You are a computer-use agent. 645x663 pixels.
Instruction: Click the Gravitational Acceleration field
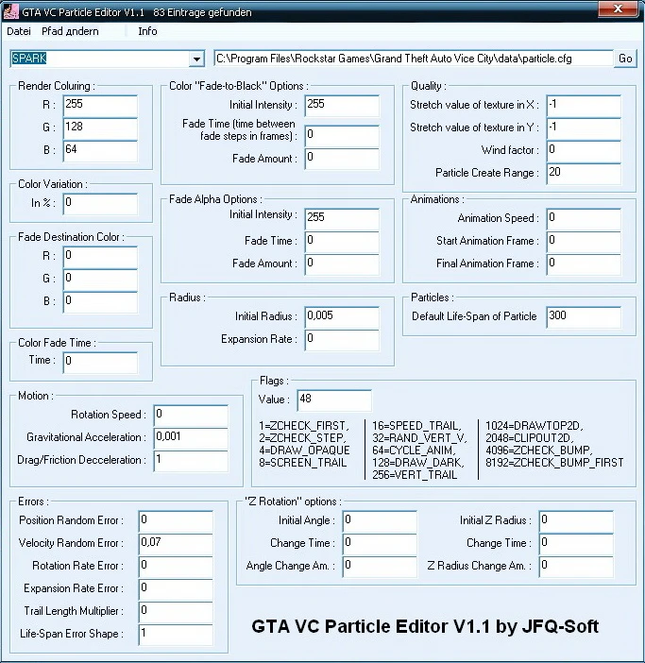click(191, 437)
